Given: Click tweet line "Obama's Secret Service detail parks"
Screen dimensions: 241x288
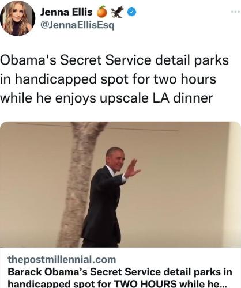Looking at the screenshot, I should [115, 60].
